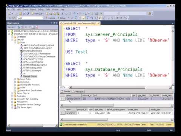Collapse the first SELECT statement outline
Viewport: 181px width, 136px height.
coord(64,28)
